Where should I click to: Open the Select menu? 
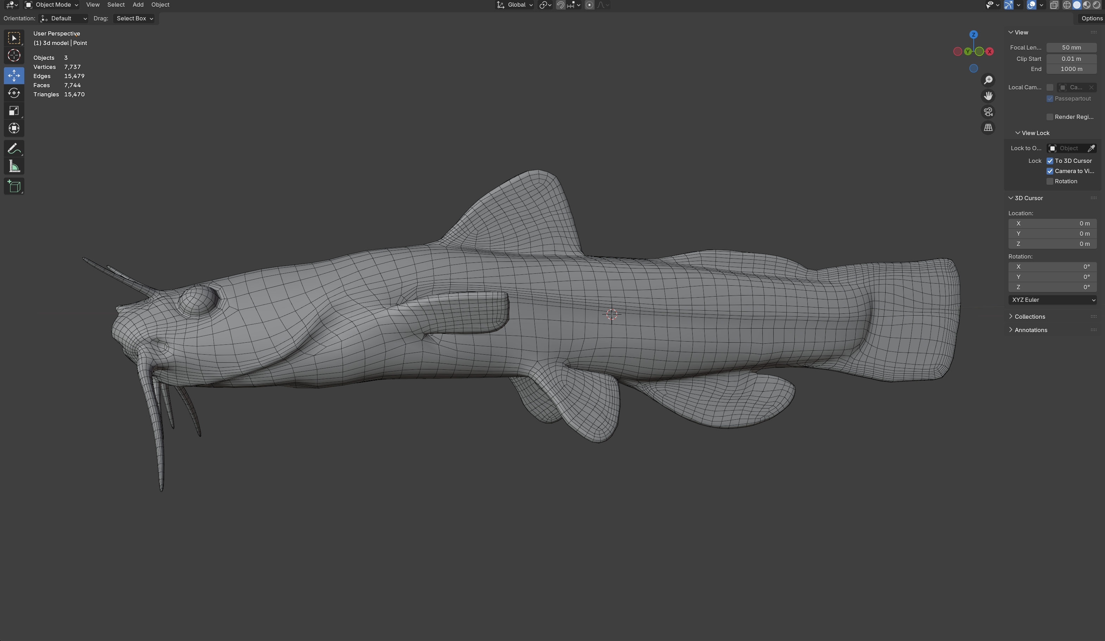[116, 5]
